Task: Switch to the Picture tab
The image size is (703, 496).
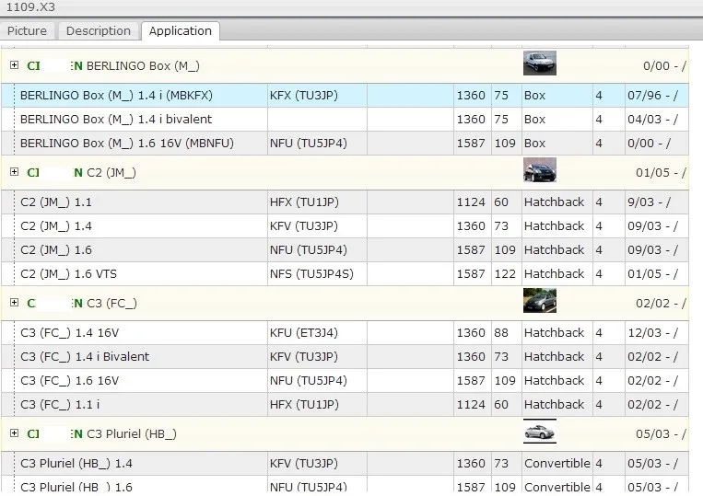Action: coord(27,31)
